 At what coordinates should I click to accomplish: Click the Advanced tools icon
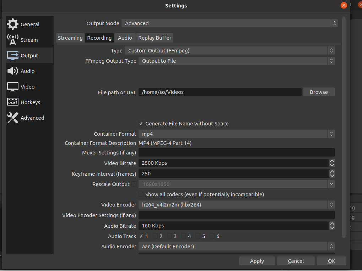(13, 118)
